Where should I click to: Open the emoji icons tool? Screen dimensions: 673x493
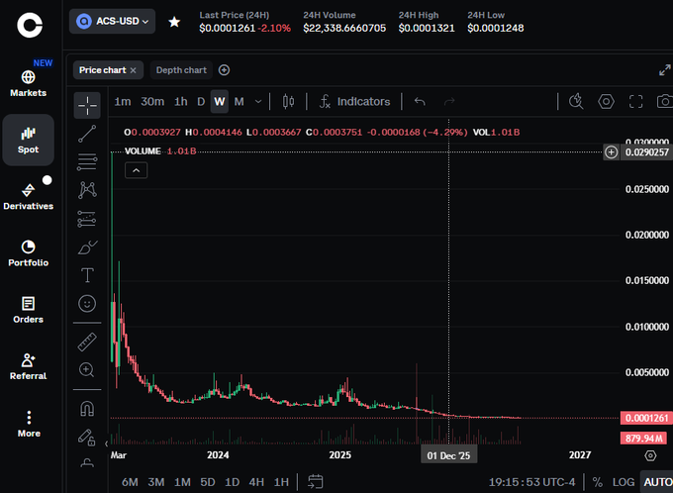coord(87,304)
